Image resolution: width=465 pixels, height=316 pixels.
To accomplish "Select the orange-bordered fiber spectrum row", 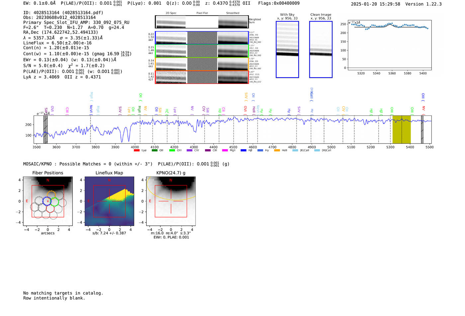I will [202, 64].
